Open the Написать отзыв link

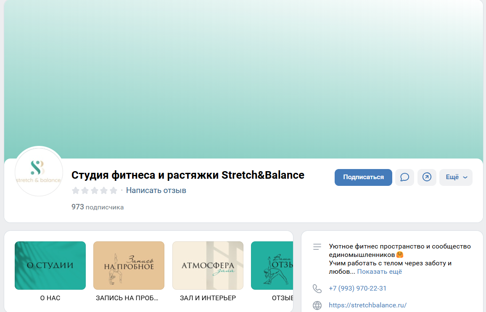(x=156, y=190)
